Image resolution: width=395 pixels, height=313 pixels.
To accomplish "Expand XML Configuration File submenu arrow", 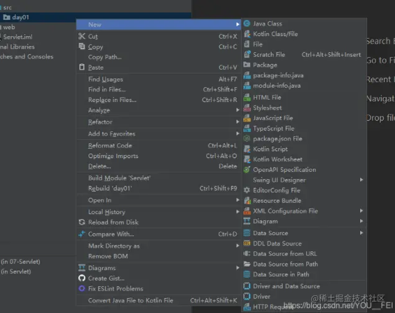I will (x=361, y=211).
